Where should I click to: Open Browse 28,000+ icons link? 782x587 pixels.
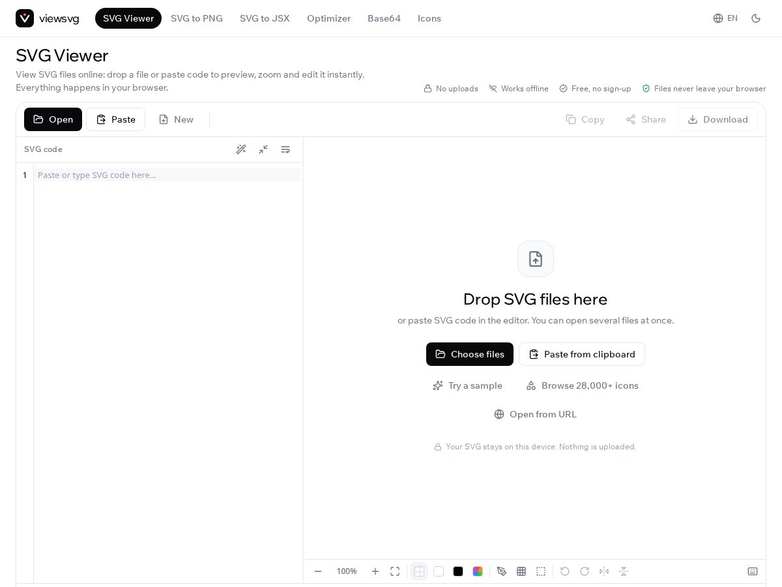582,385
